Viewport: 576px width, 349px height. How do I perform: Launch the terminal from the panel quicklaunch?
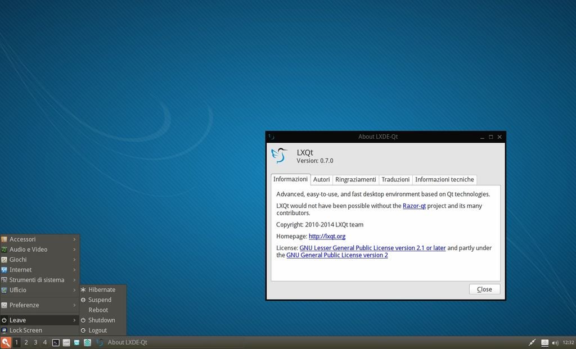56,342
